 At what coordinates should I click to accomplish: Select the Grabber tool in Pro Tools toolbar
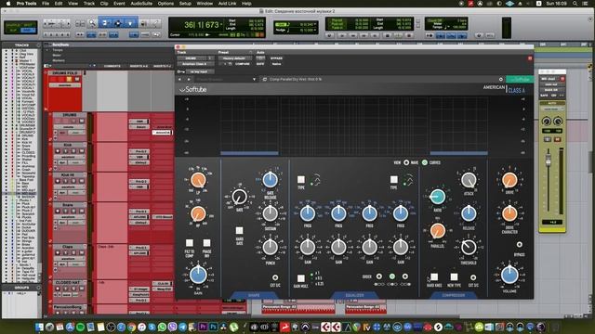point(130,23)
